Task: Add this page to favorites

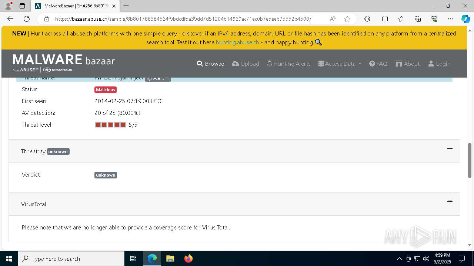Action: [347, 19]
